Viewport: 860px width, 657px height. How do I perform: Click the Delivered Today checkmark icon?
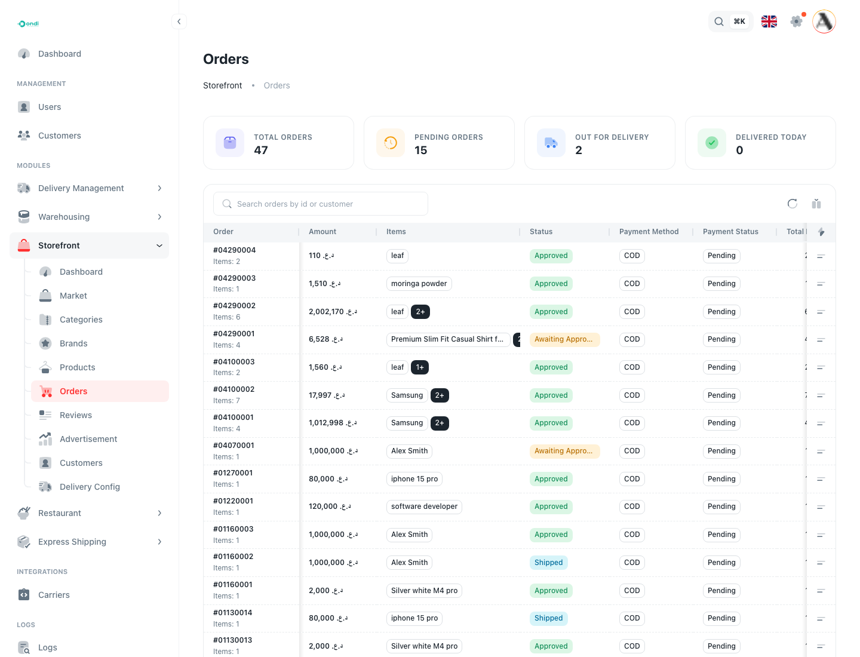(712, 143)
